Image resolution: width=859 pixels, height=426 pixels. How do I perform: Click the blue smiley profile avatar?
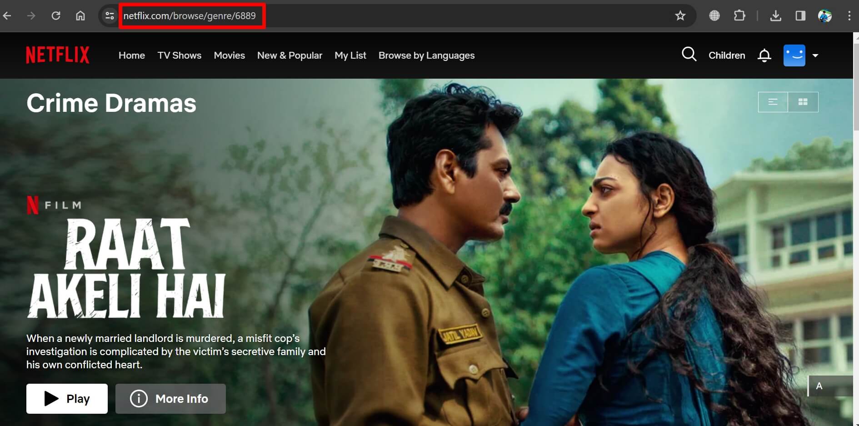click(794, 55)
